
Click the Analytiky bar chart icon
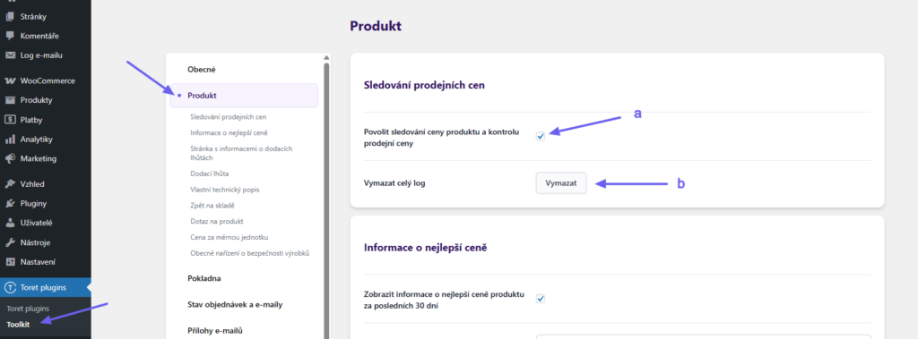pos(9,140)
